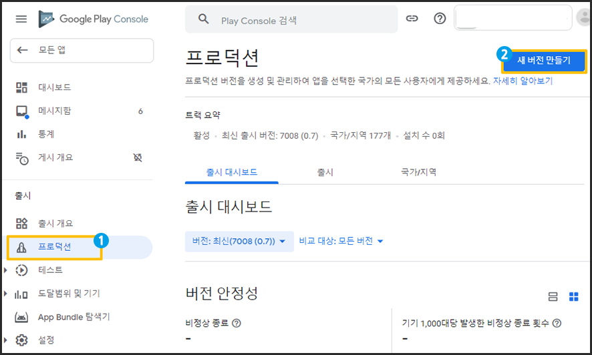This screenshot has height=355, width=592.
Task: Open 통계 statistics in sidebar
Action: (45, 134)
